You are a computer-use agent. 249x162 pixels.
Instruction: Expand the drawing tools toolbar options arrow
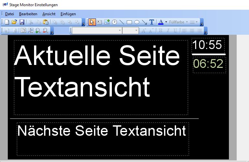tap(202, 22)
